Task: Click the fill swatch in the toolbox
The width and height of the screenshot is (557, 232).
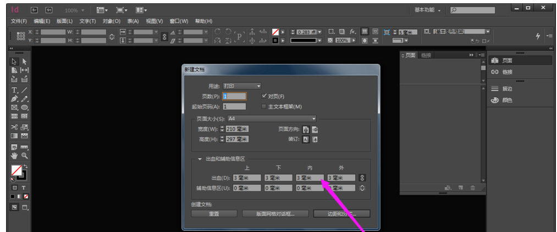Action: coord(16,171)
